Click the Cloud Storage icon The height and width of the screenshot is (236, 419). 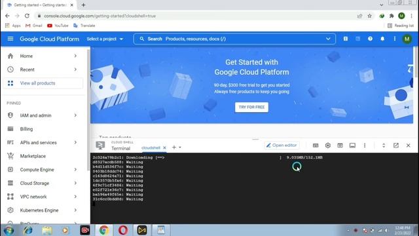(10, 184)
